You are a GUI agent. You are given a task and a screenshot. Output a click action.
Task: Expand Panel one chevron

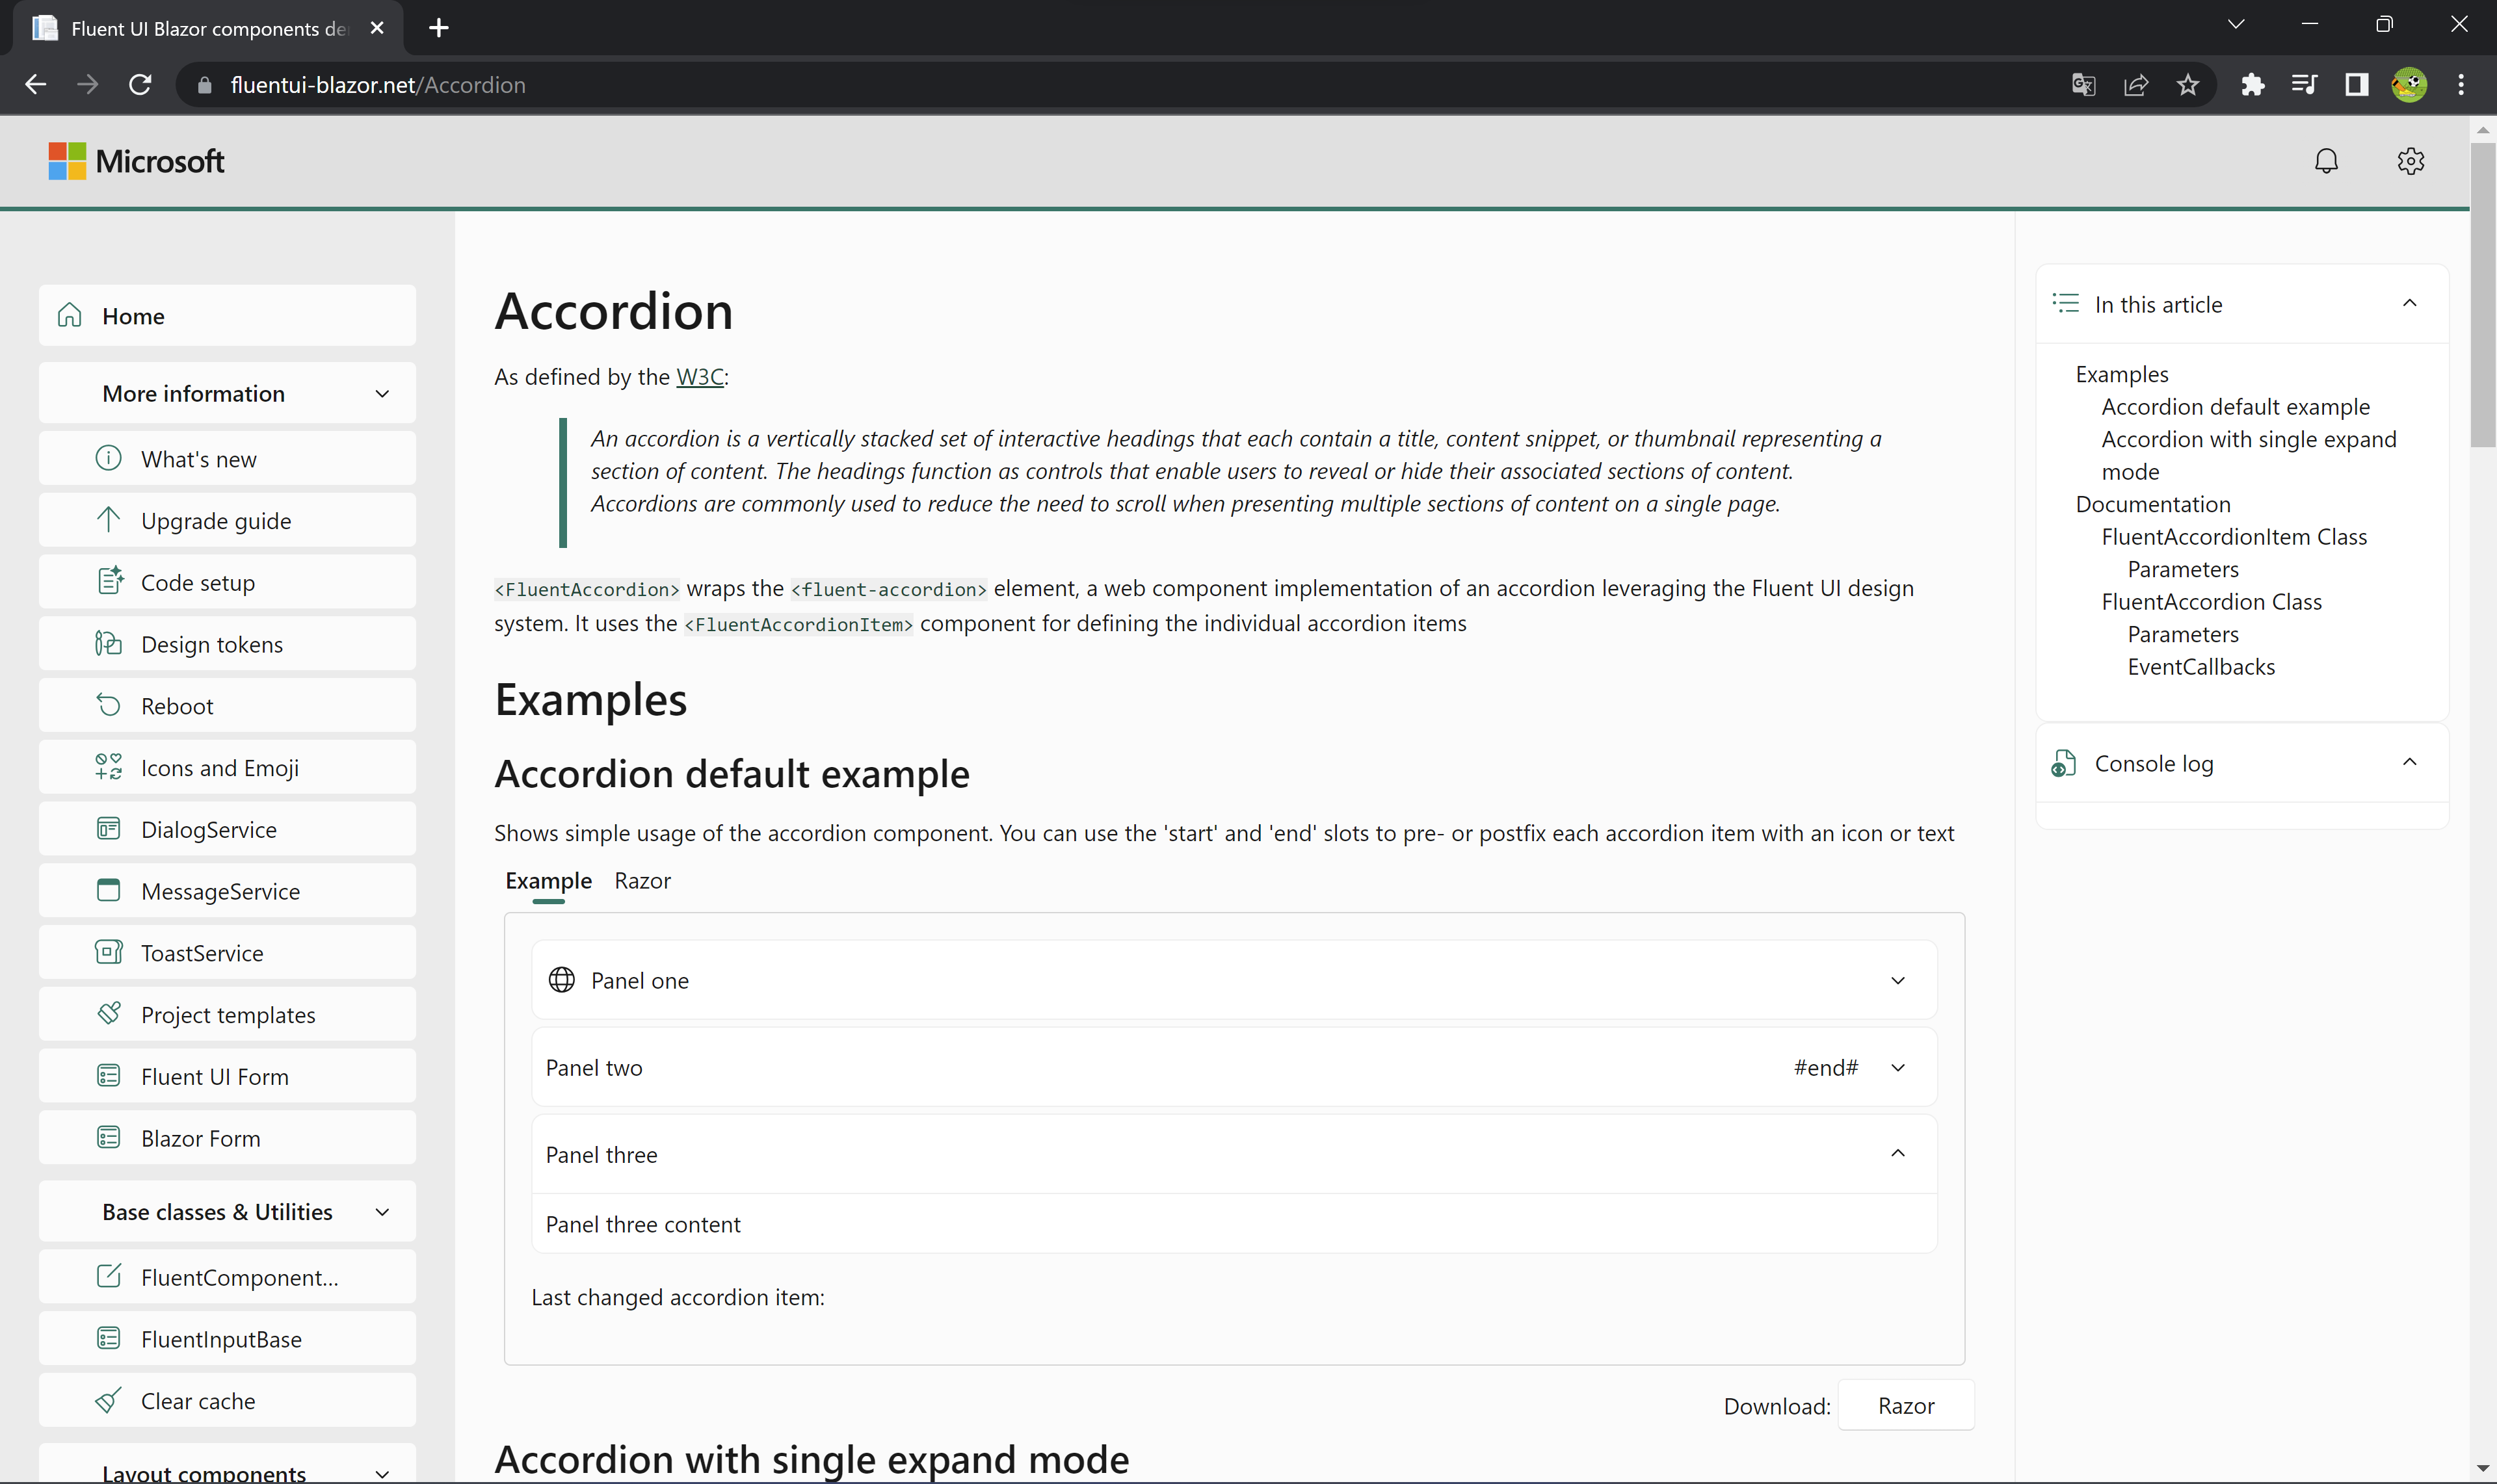(1897, 980)
